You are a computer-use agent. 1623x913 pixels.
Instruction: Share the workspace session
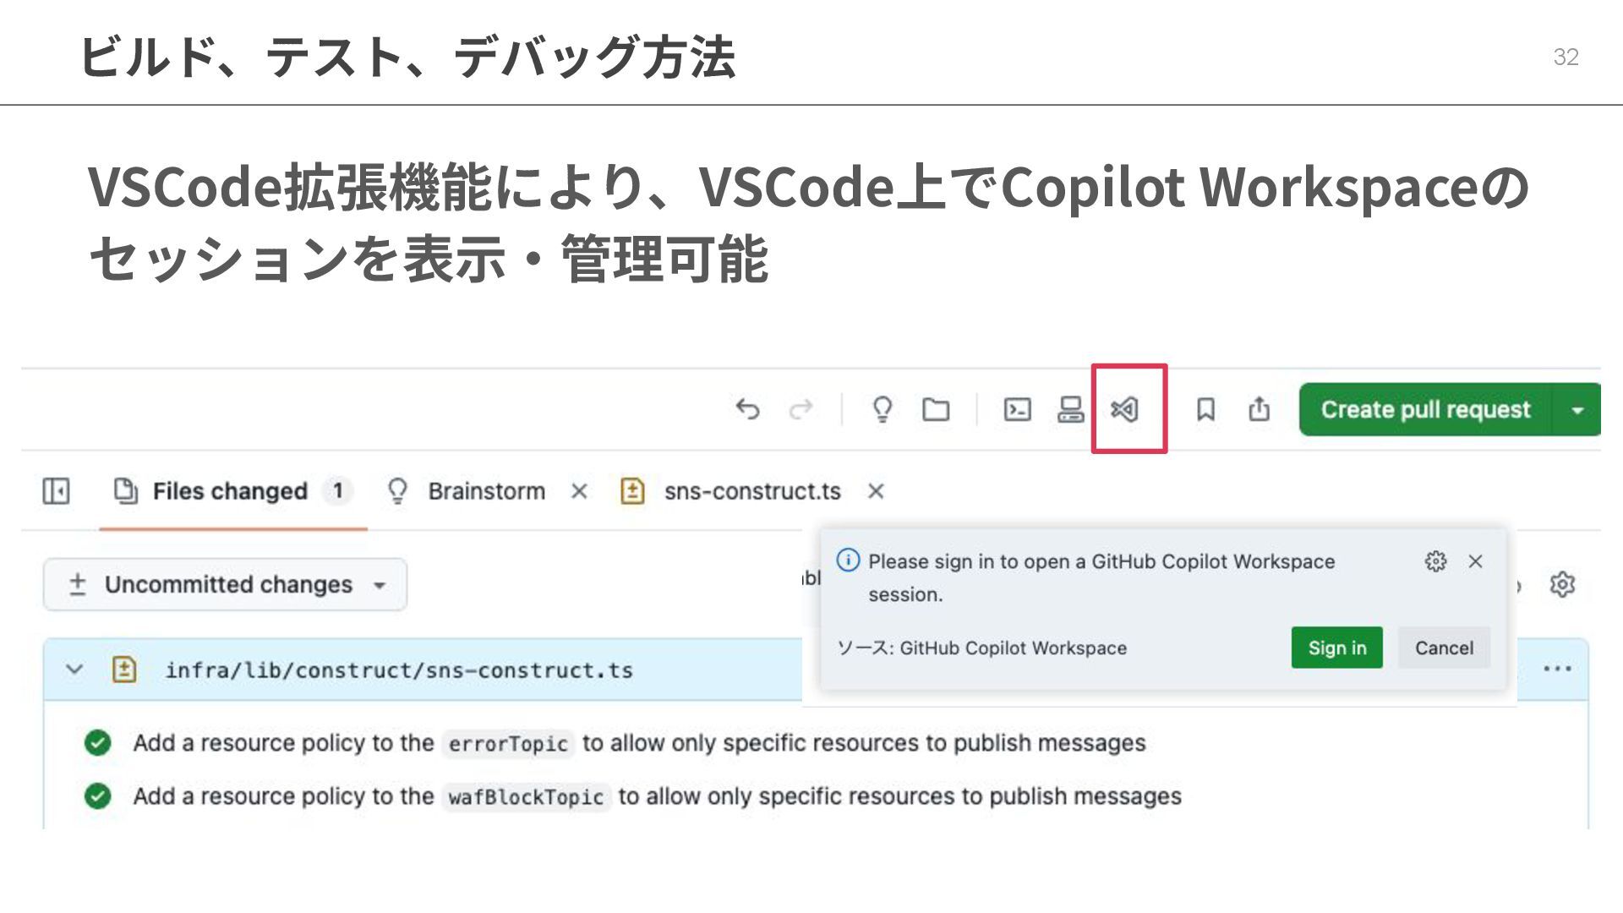point(1259,410)
